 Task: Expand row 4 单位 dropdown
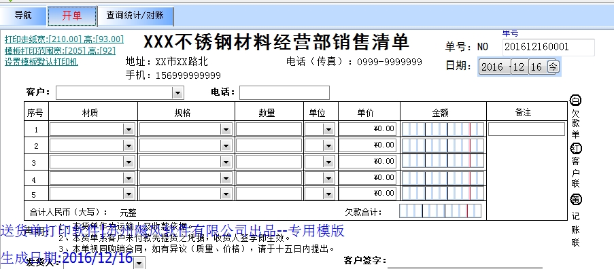[x=328, y=178]
